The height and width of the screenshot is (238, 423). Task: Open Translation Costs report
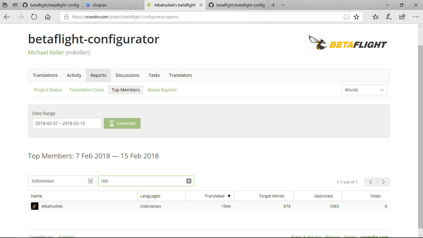click(x=87, y=90)
